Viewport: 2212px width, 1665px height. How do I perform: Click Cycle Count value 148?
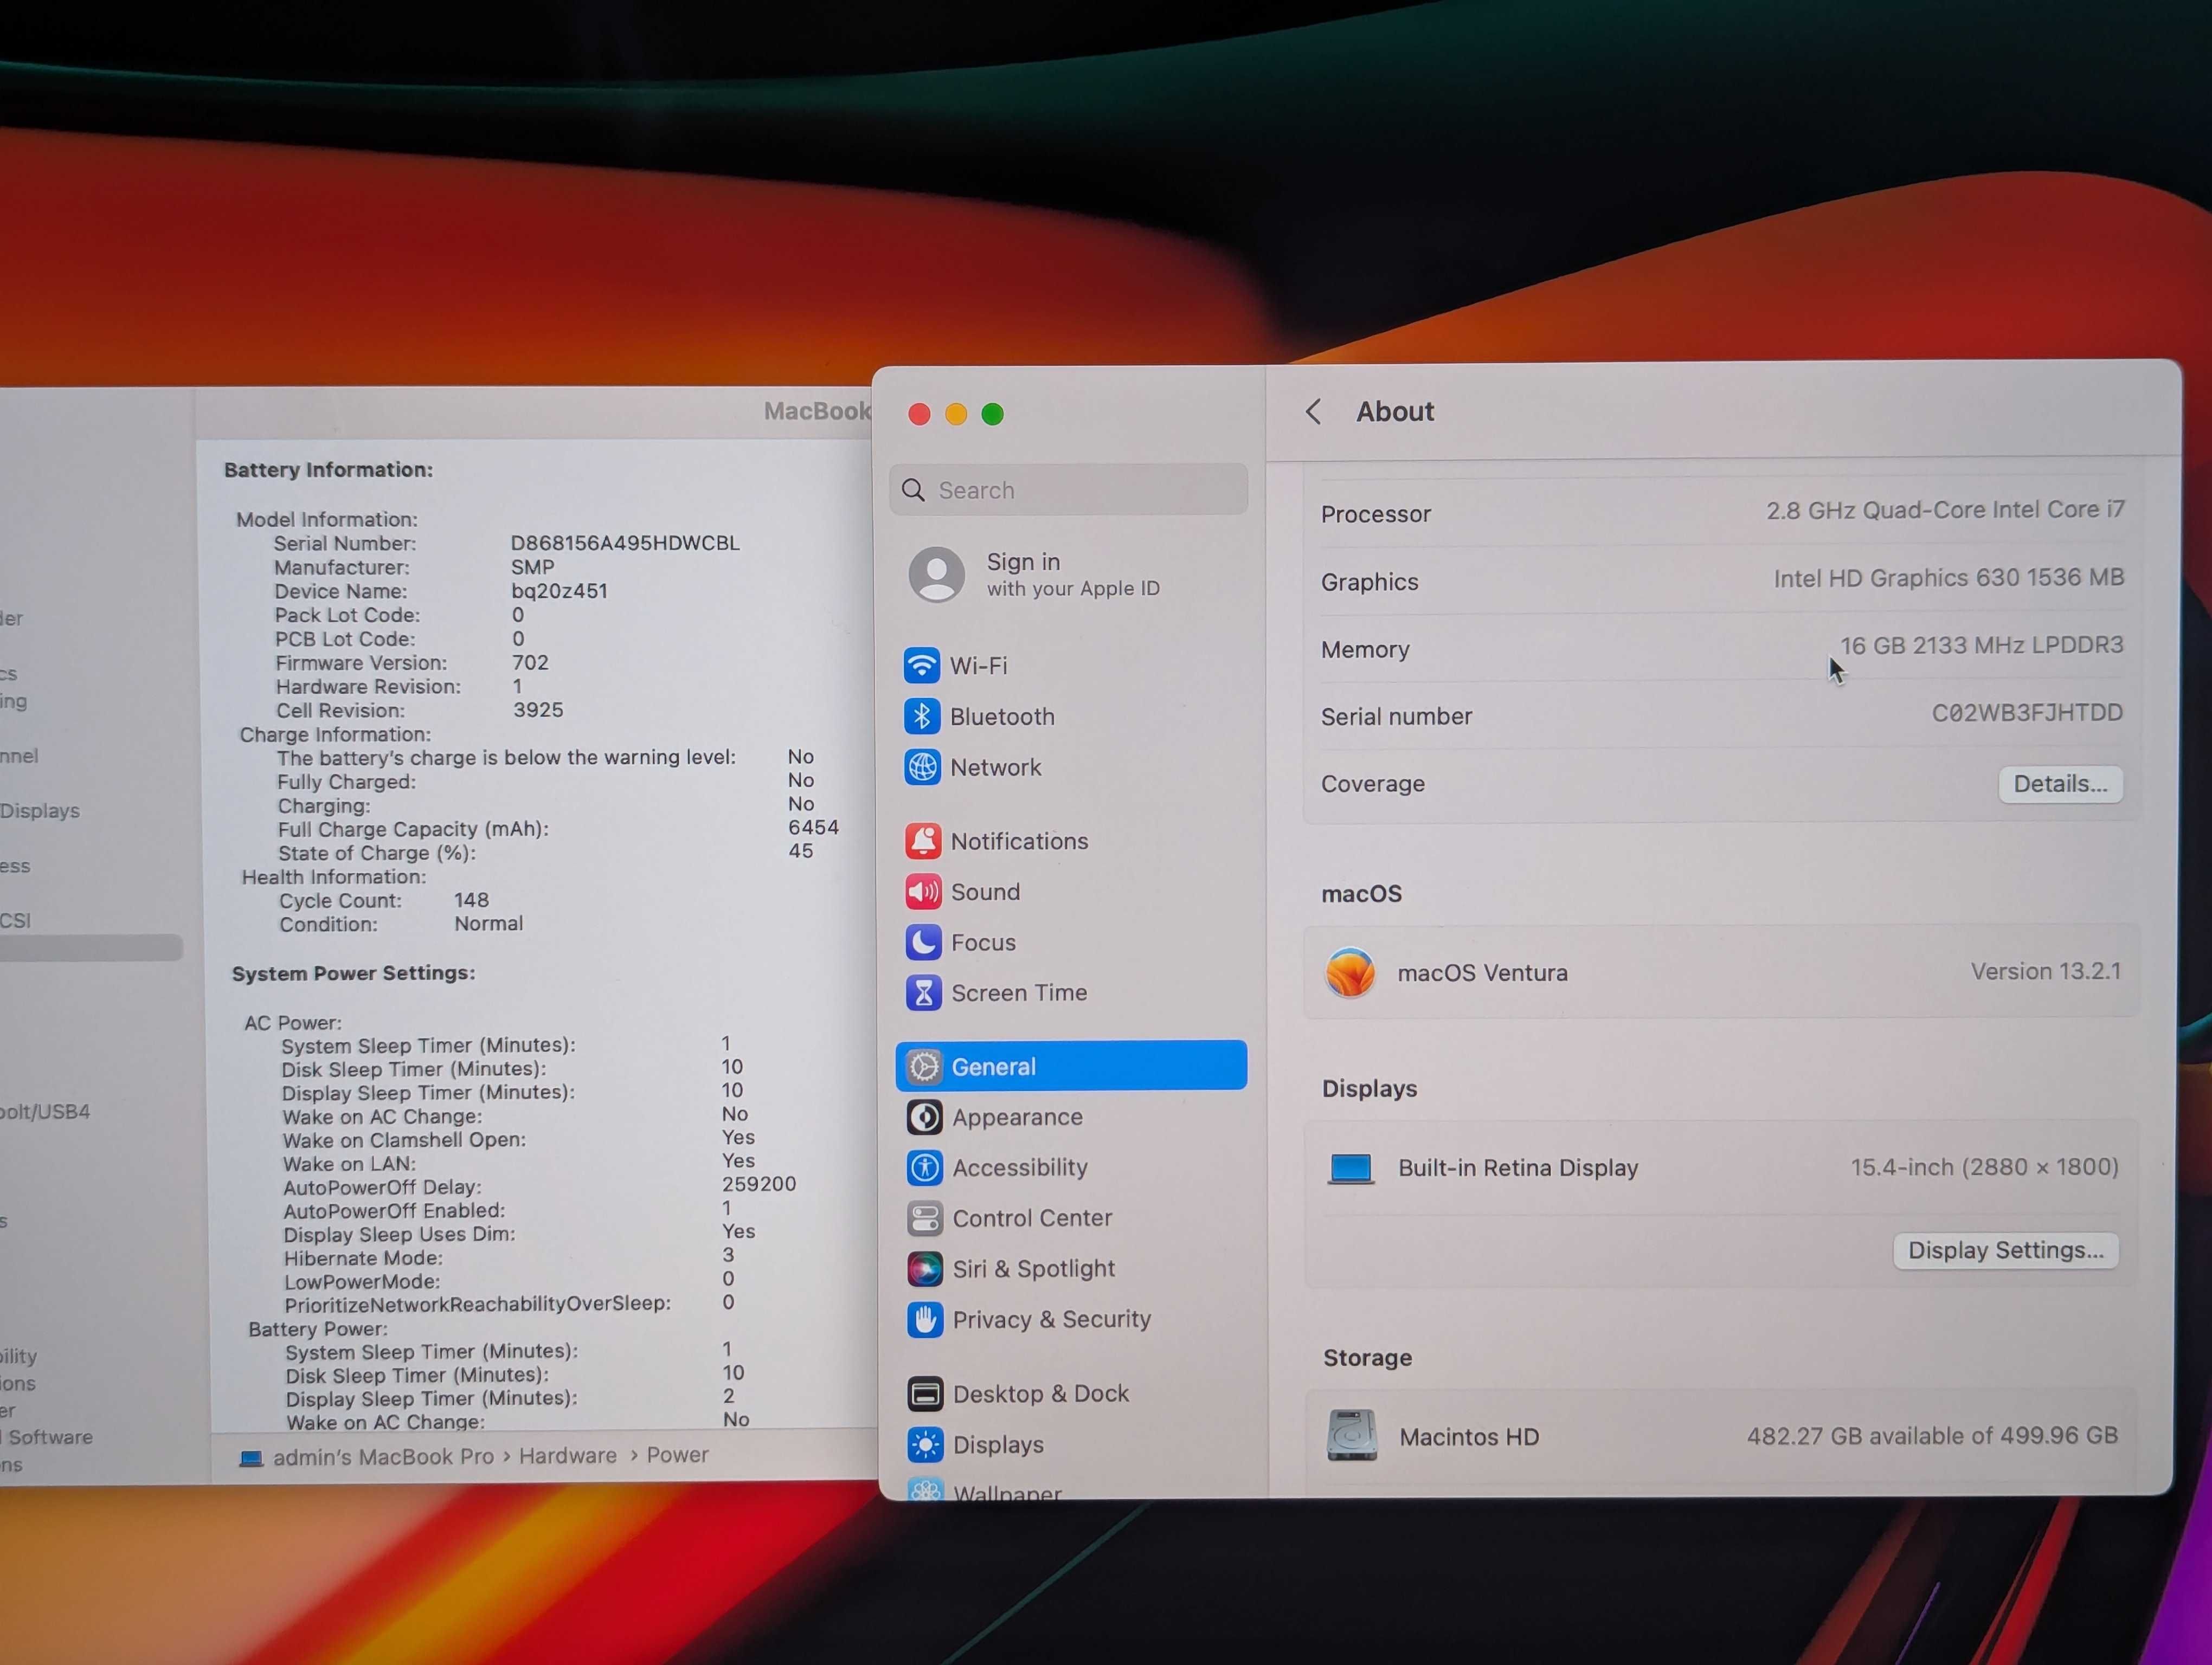click(x=471, y=900)
